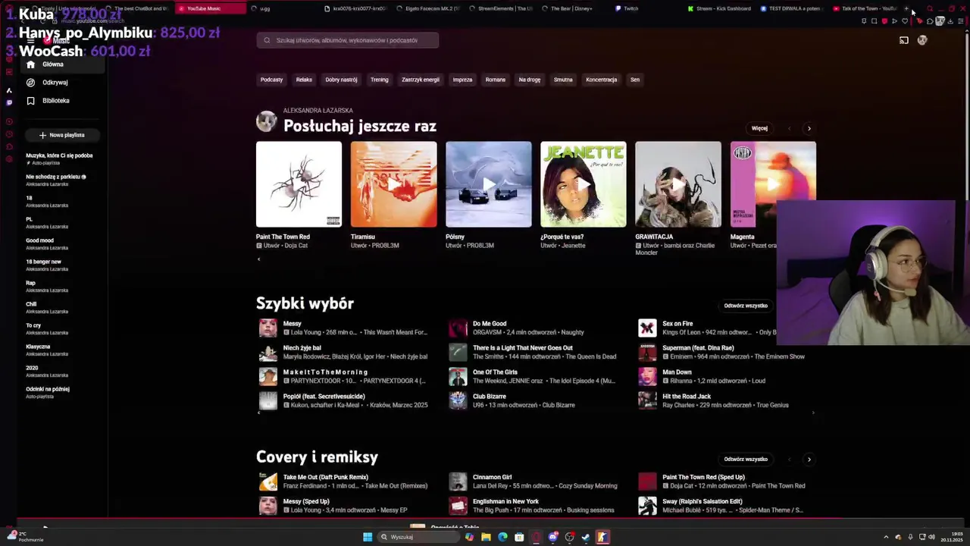Play the ¿Porqué te vas? Jeanette cover
This screenshot has height=546, width=970.
pyautogui.click(x=584, y=184)
